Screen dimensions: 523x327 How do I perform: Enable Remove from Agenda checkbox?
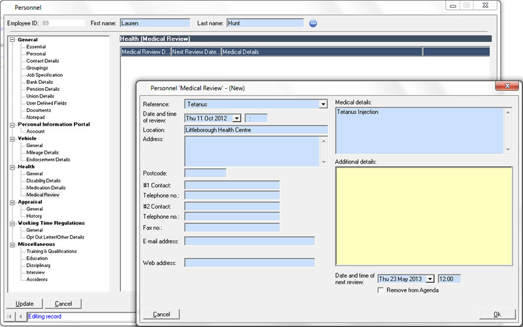click(x=381, y=290)
